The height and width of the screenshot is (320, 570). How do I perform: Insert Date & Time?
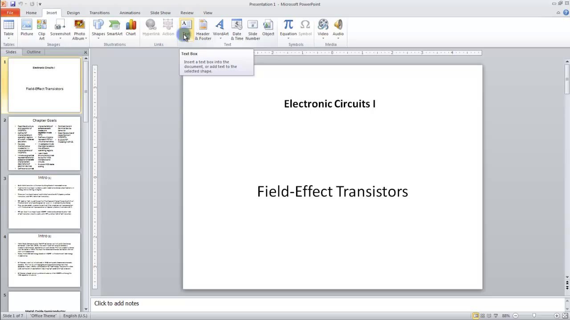237,30
